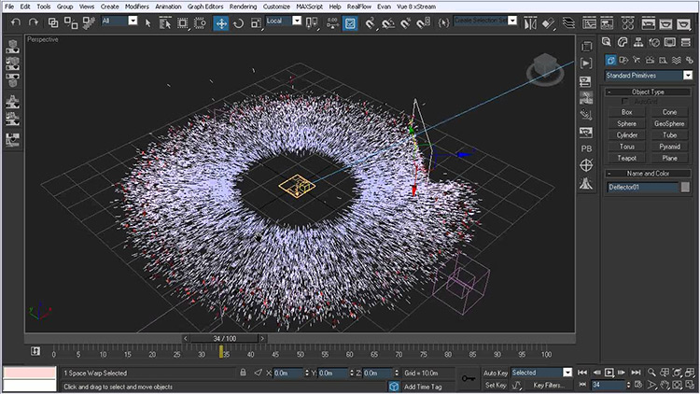Collapse the Object Type rollout
Screen dimensions: 700x394
648,92
